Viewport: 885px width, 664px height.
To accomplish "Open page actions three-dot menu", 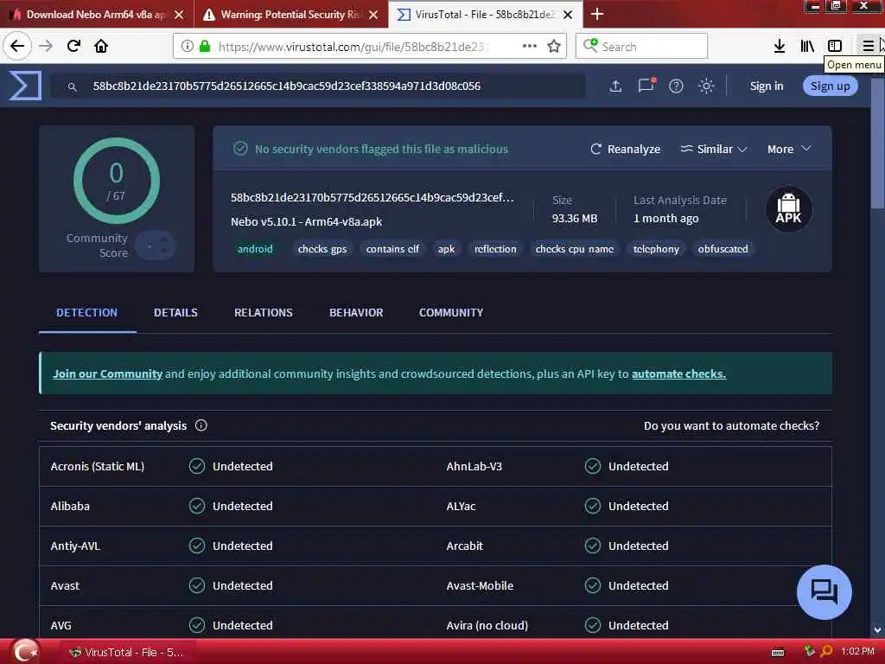I will 530,47.
